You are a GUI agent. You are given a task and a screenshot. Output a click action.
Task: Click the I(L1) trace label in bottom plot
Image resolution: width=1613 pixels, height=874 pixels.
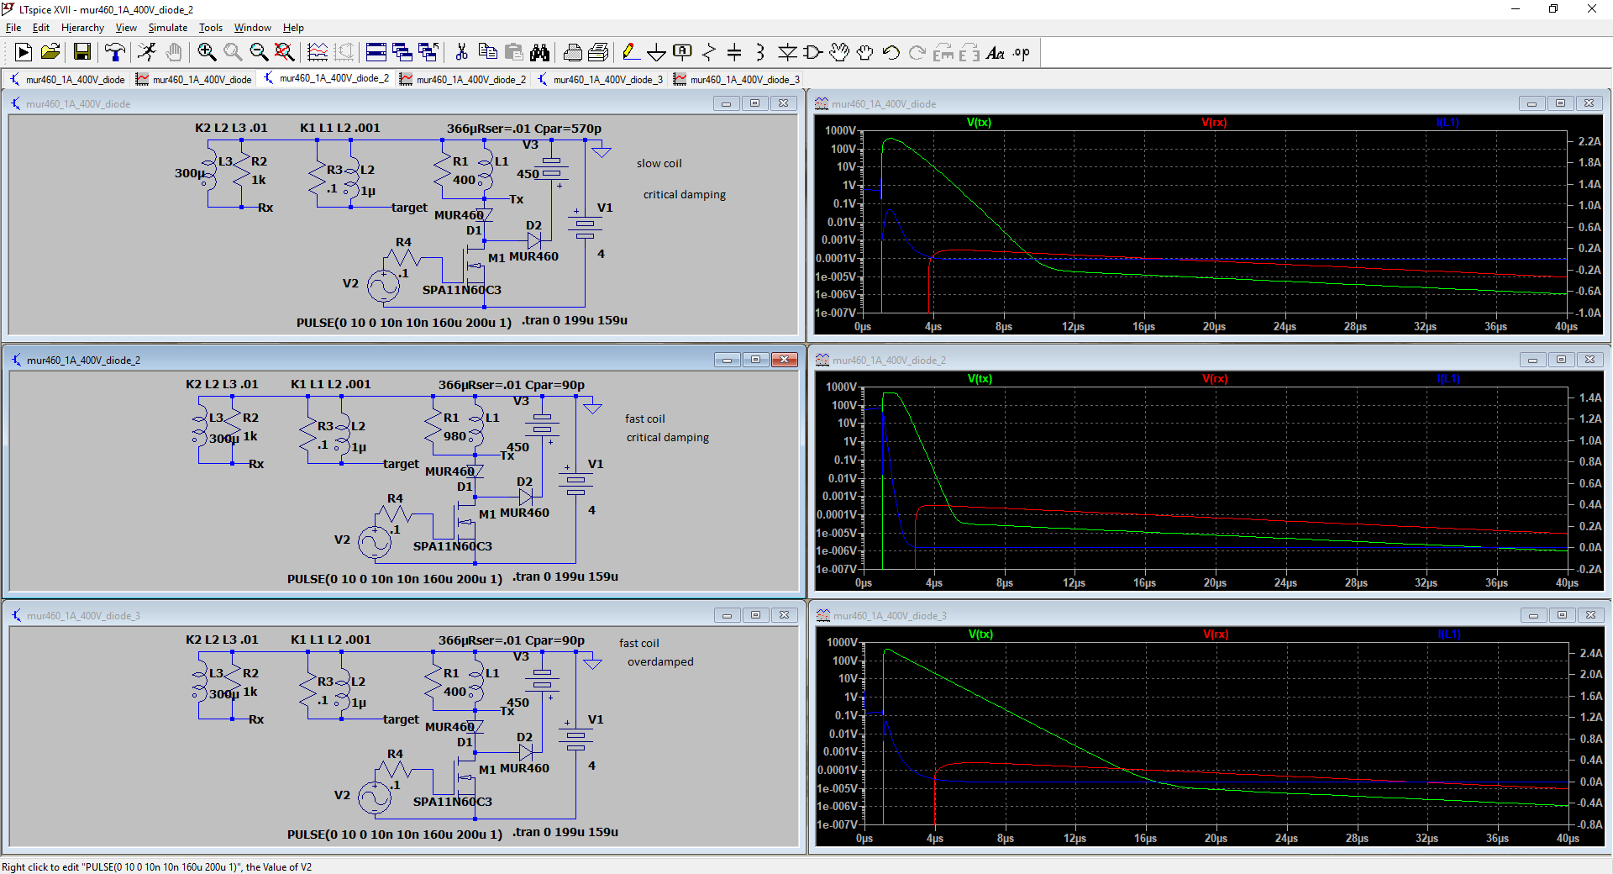point(1449,634)
